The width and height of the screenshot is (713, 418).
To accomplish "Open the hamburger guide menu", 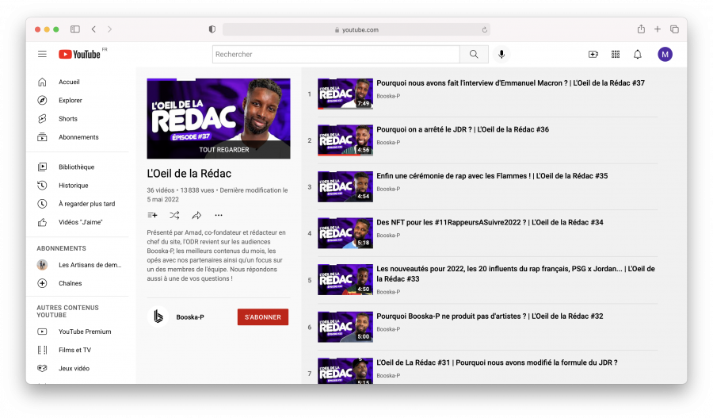I will click(x=42, y=54).
